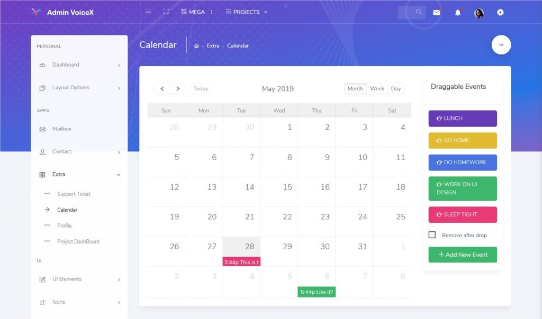Check notifications with the bell icon
Screen dimensions: 542x319
(x=458, y=12)
